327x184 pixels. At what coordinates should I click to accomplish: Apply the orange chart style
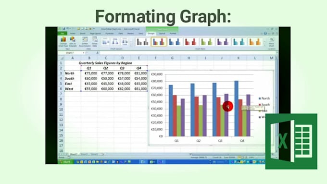pyautogui.click(x=255, y=42)
